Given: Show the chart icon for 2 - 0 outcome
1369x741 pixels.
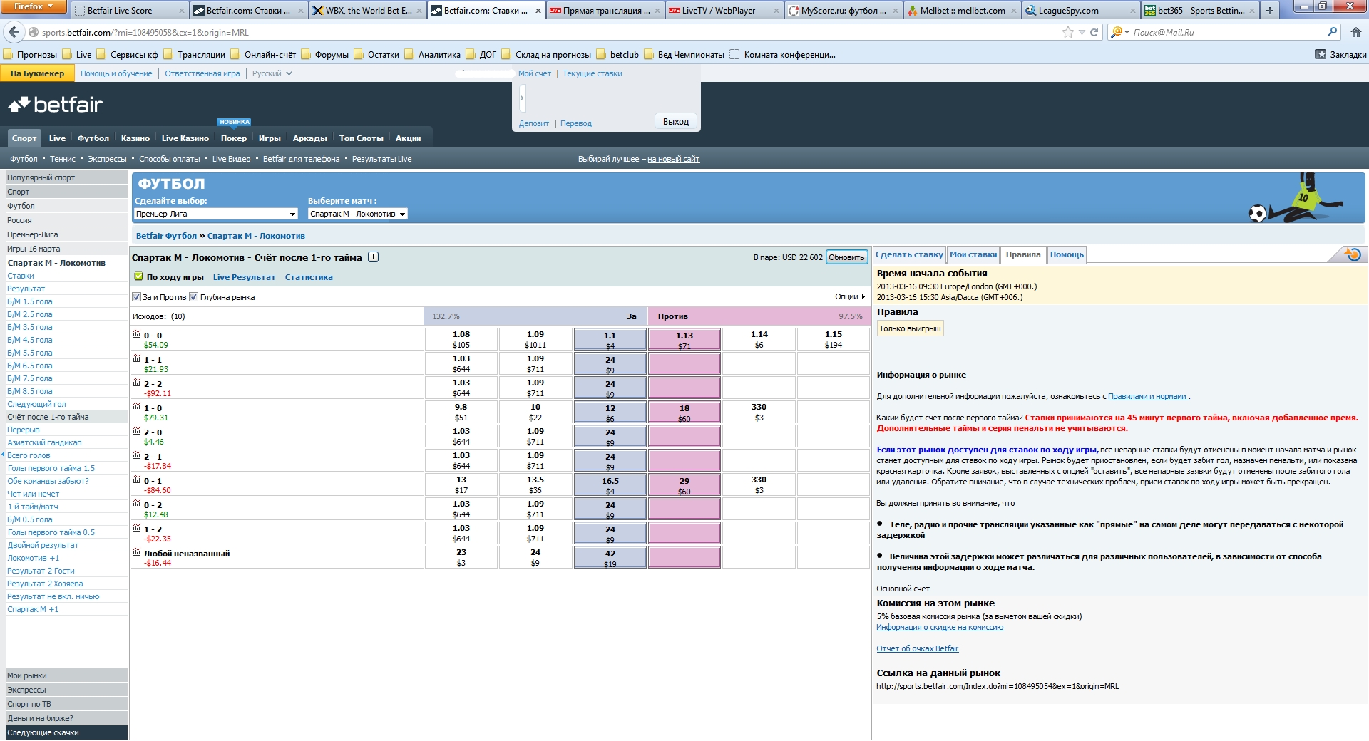Looking at the screenshot, I should 136,431.
